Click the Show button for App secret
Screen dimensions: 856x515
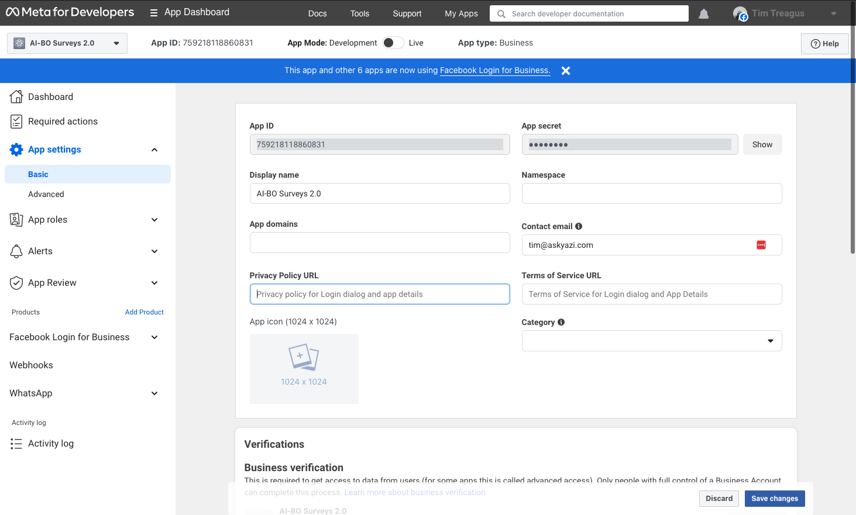[x=762, y=144]
